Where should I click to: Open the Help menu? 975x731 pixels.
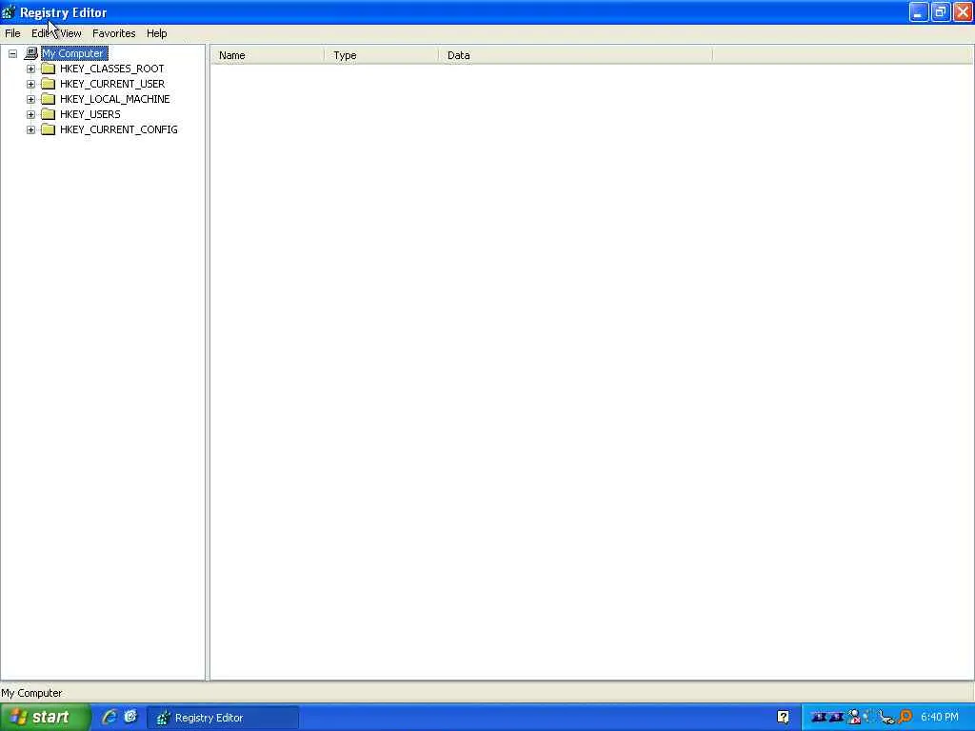157,33
